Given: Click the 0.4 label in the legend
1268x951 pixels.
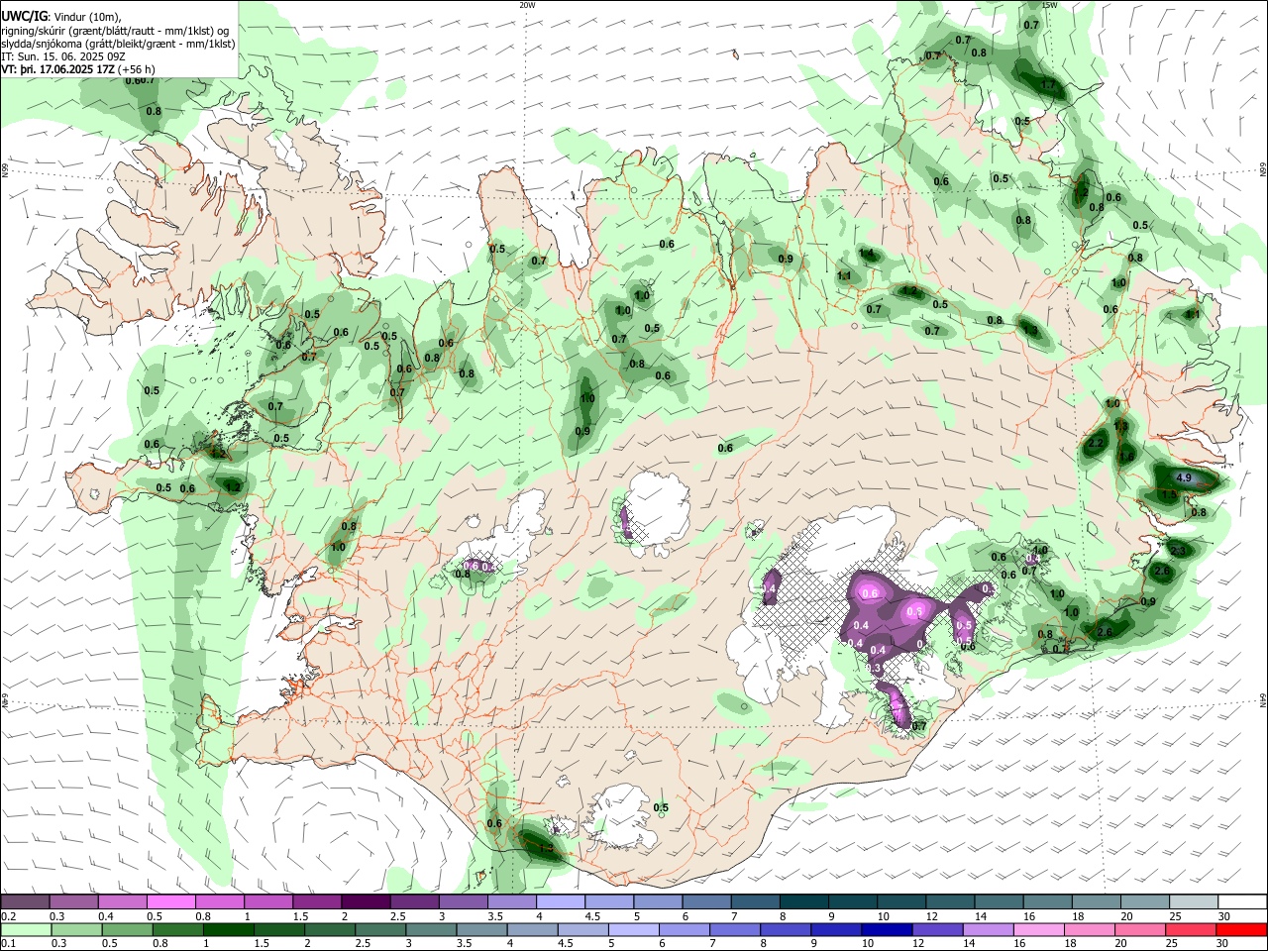Looking at the screenshot, I should coord(106,916).
